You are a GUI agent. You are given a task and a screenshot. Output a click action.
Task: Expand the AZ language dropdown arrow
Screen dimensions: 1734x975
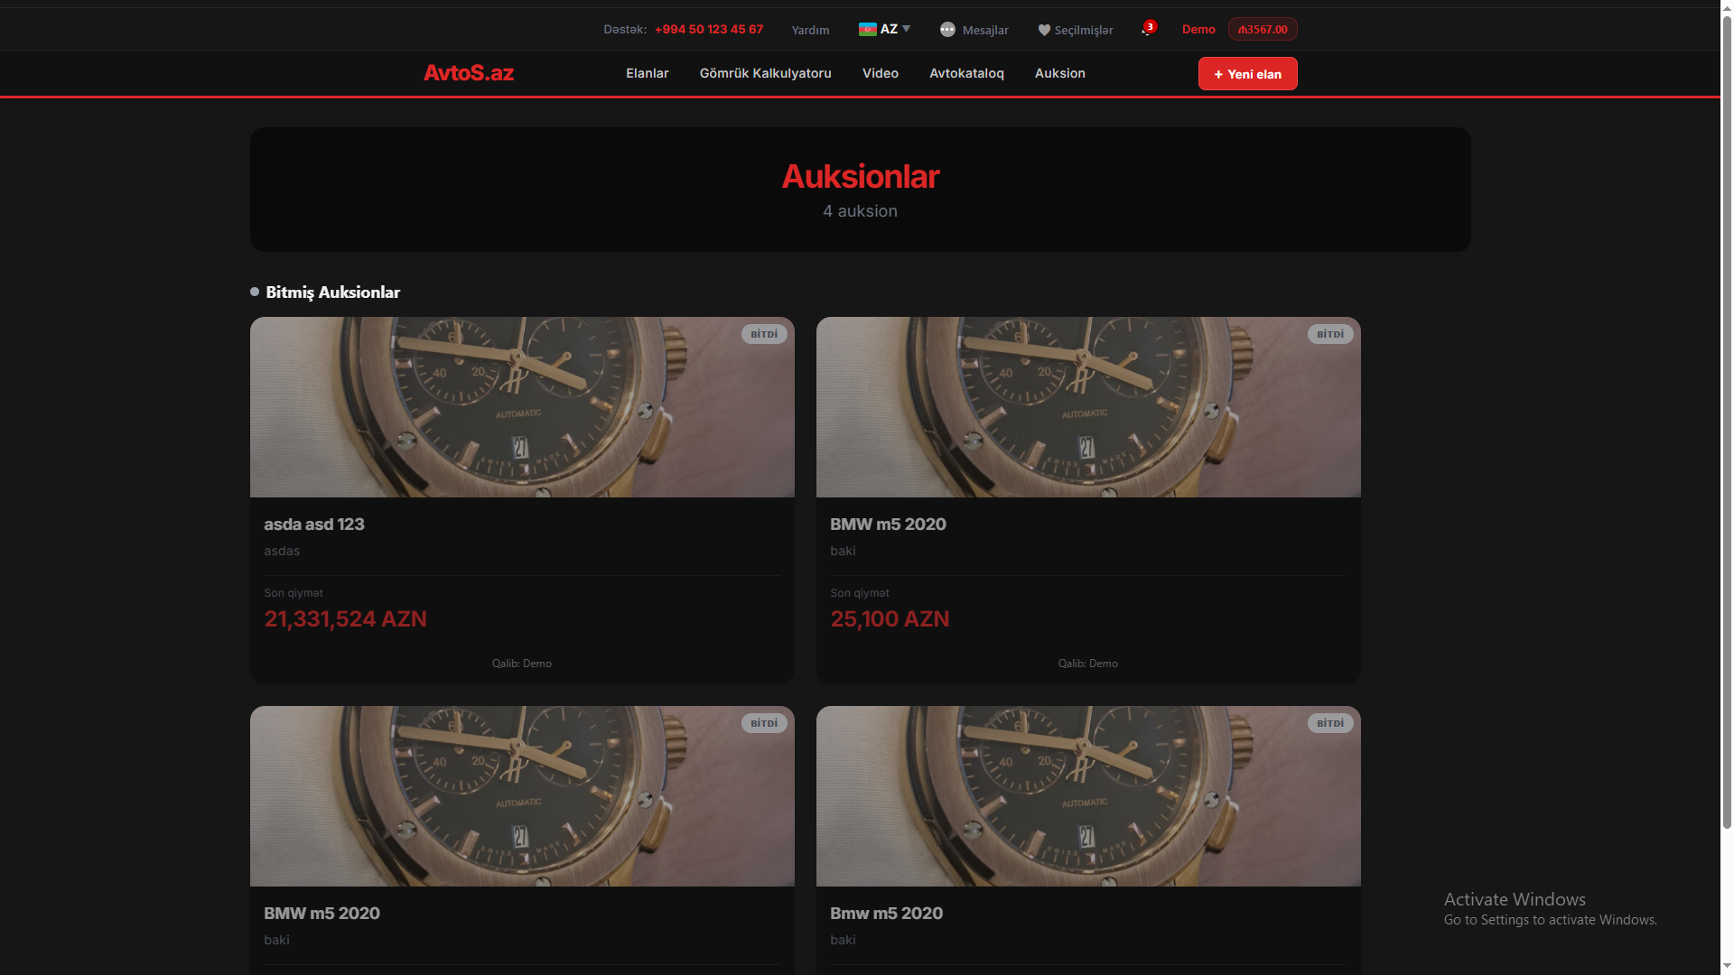pyautogui.click(x=907, y=29)
